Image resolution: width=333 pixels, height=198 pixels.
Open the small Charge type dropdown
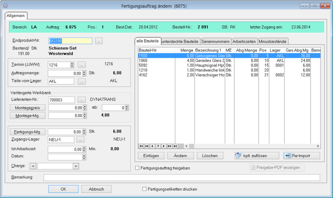(33, 166)
